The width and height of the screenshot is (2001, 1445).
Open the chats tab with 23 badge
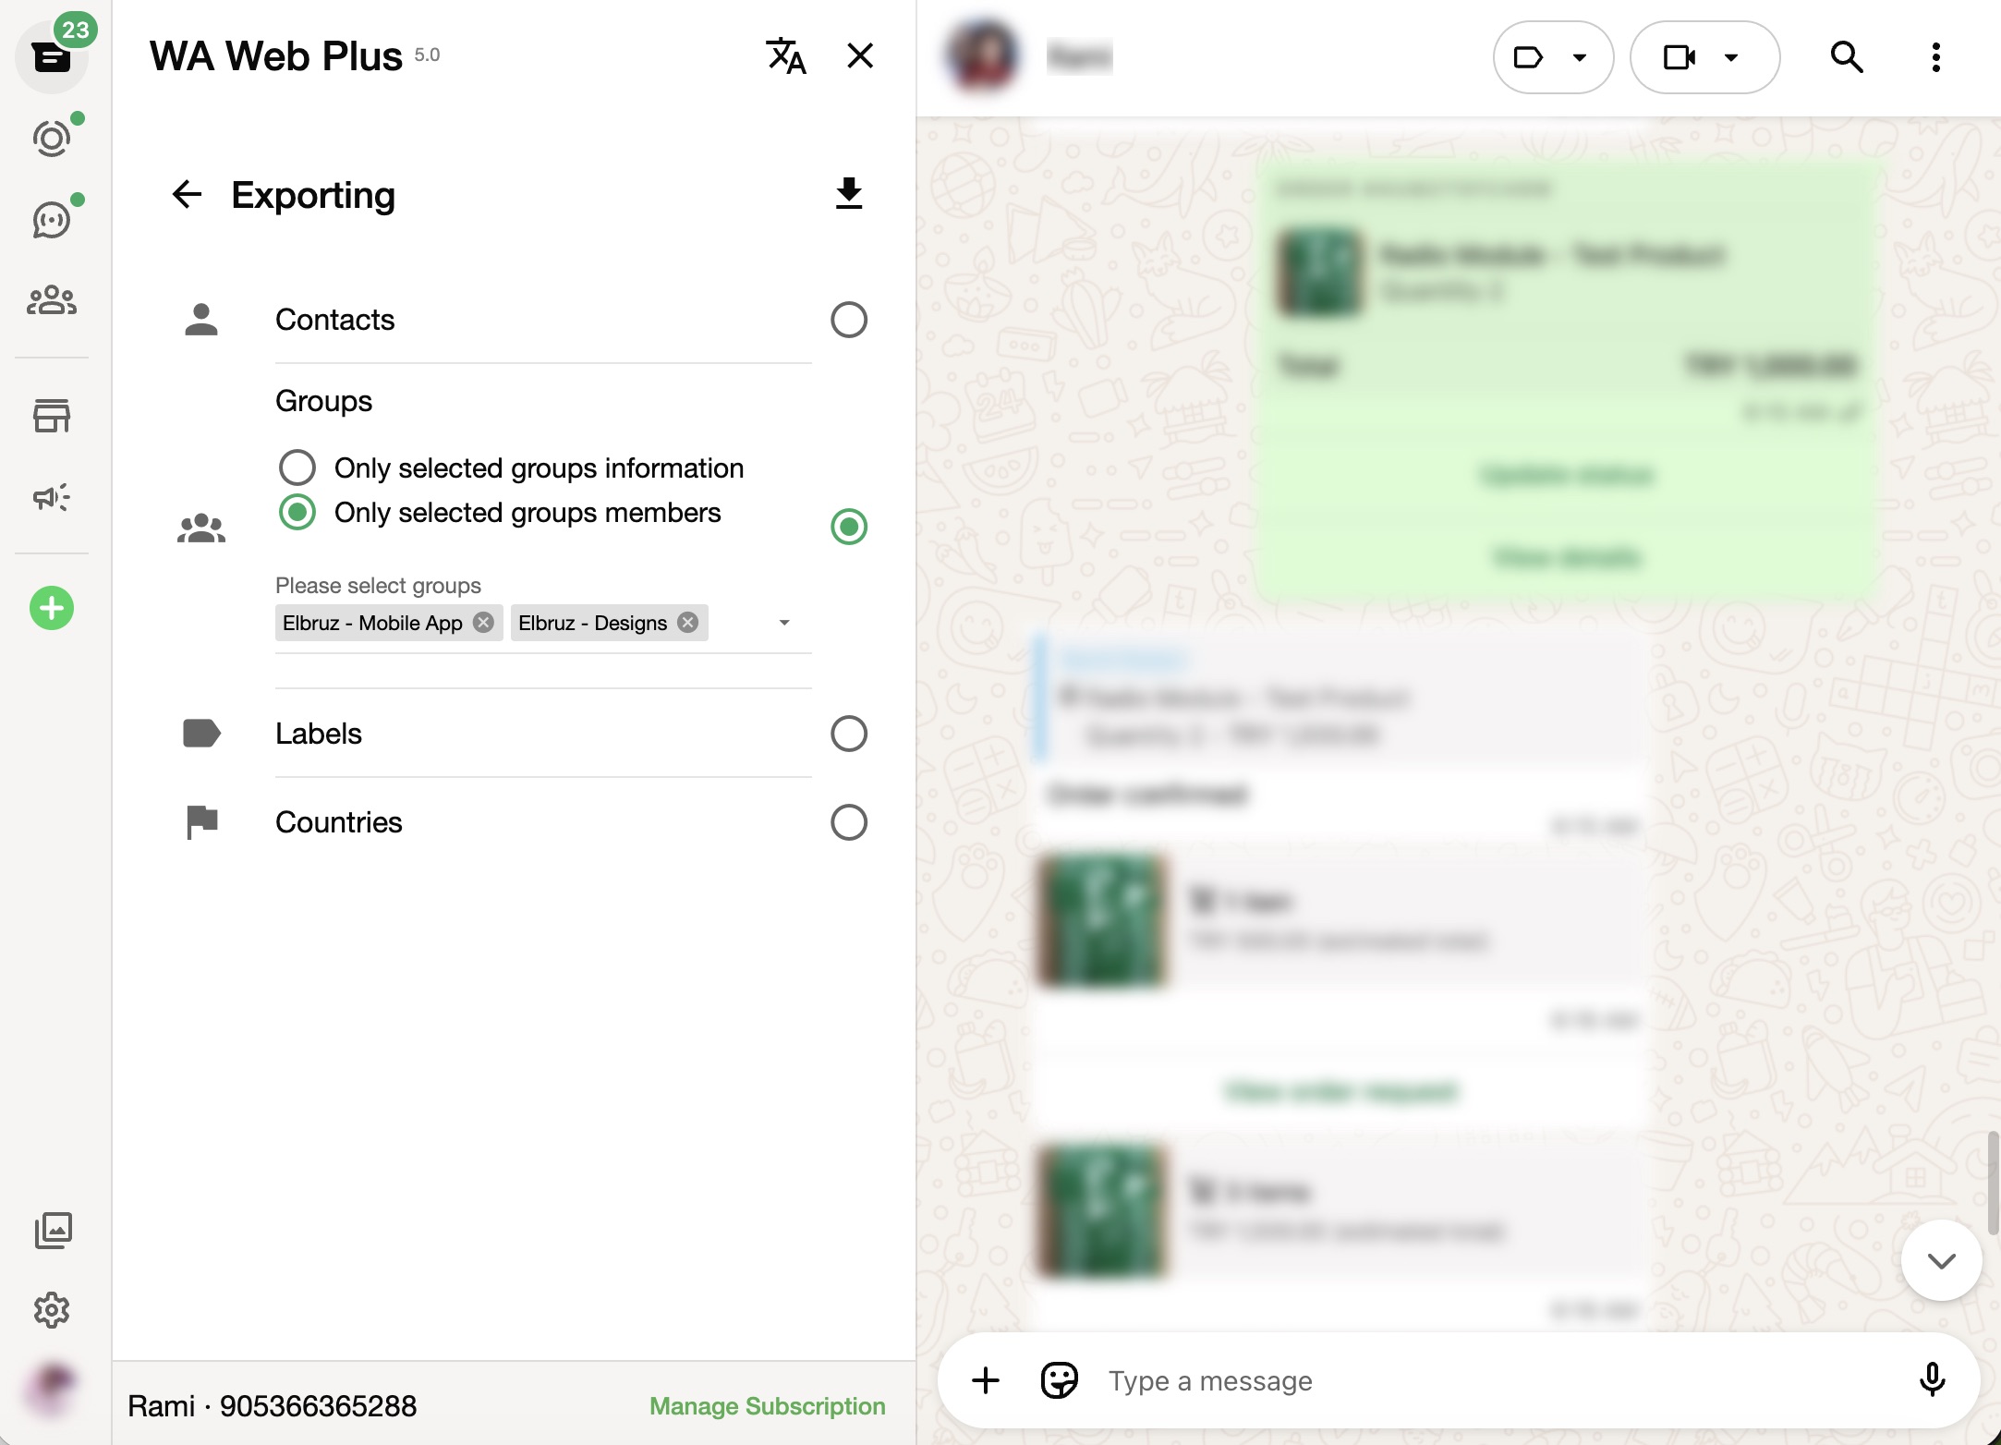point(52,57)
